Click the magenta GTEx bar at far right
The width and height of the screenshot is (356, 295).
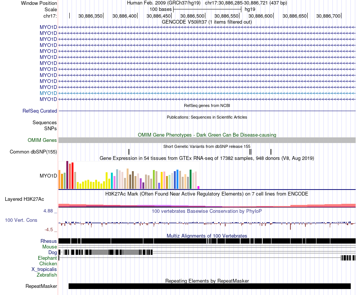point(199,187)
